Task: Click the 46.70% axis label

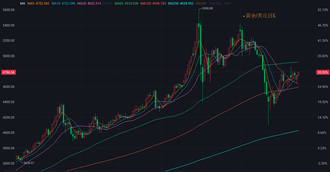Action: (x=323, y=25)
